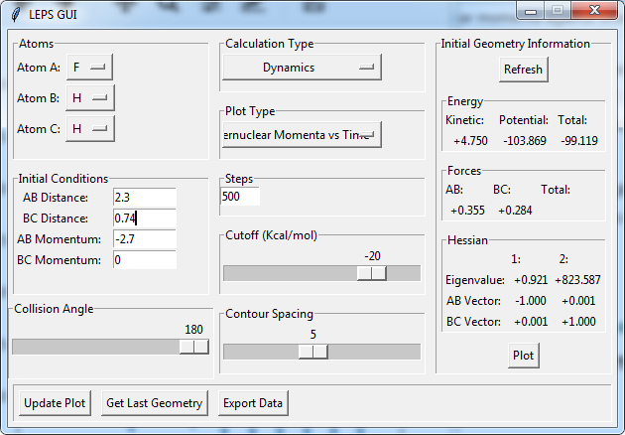The height and width of the screenshot is (435, 625).
Task: Click the AB Momentum entry field
Action: pos(145,239)
